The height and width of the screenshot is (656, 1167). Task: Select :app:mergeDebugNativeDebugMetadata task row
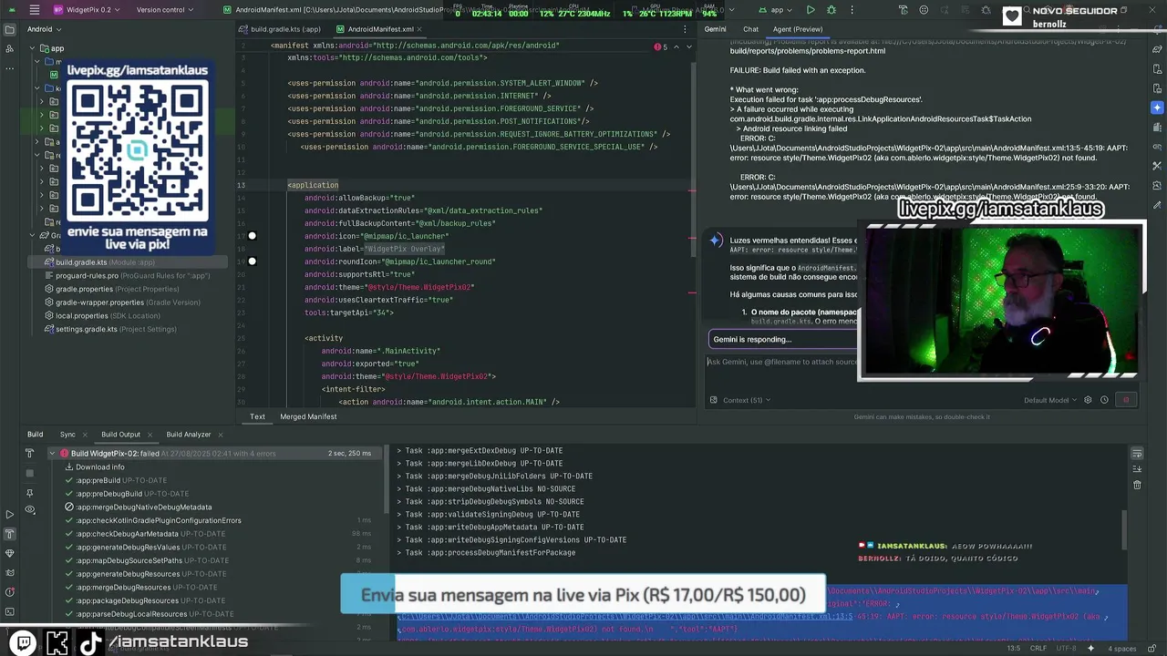[137, 507]
